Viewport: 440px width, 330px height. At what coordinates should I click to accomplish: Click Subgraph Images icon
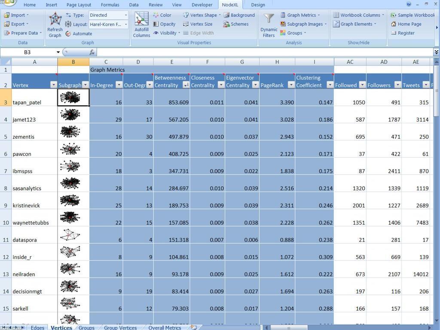point(283,24)
